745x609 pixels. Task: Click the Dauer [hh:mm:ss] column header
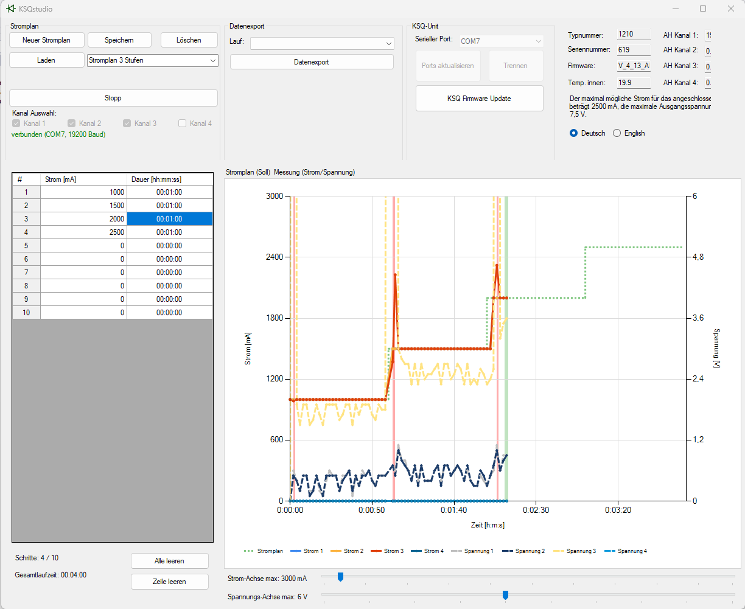pos(170,179)
